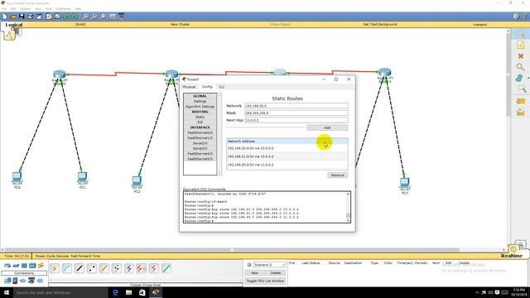530x298 pixels.
Task: Click the Mask input field
Action: 296,113
